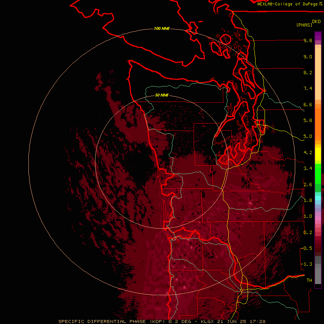Viewport: 324px width, 324px height.
Task: Select the 5.8 legend value
Action: click(308, 121)
